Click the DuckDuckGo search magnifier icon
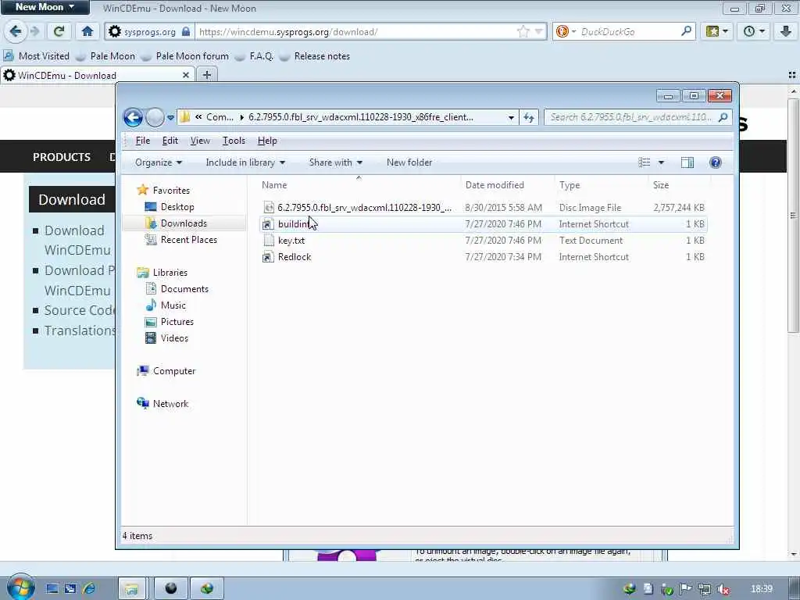This screenshot has height=600, width=800. [x=686, y=31]
